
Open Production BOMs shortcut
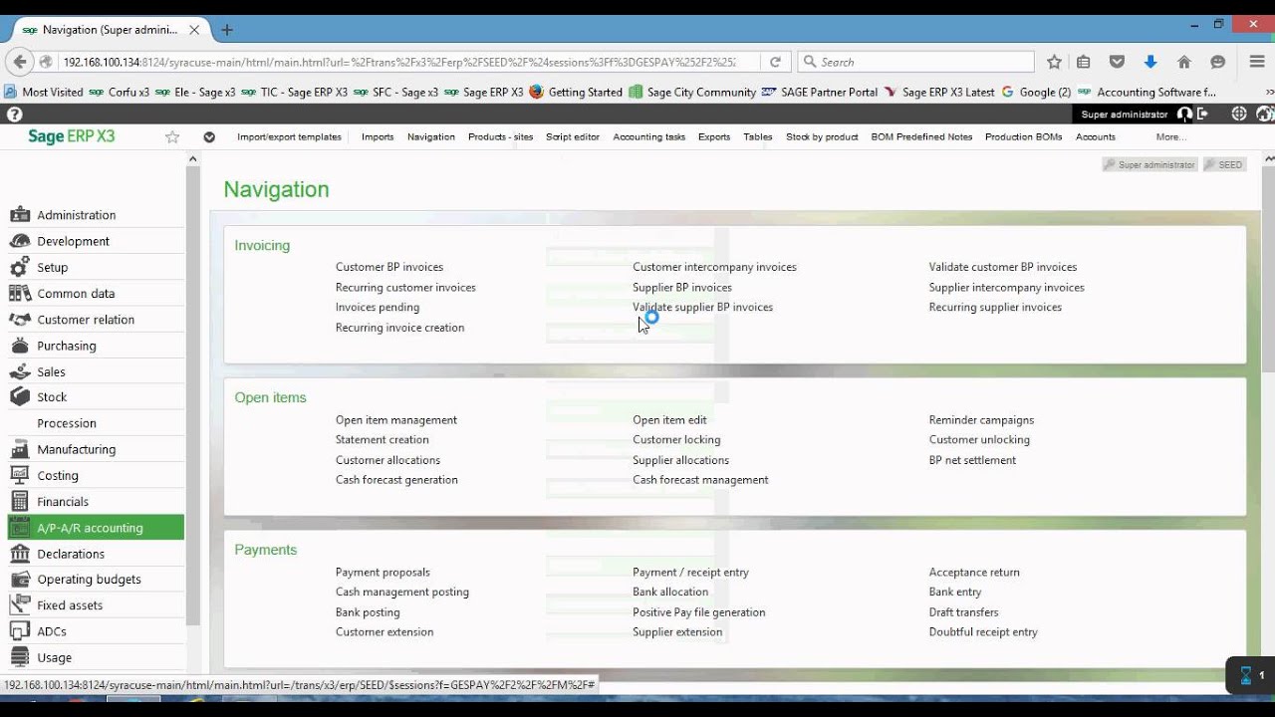click(1024, 137)
